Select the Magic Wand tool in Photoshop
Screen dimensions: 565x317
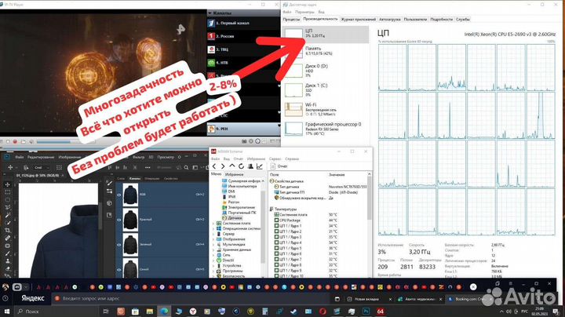coord(8,215)
